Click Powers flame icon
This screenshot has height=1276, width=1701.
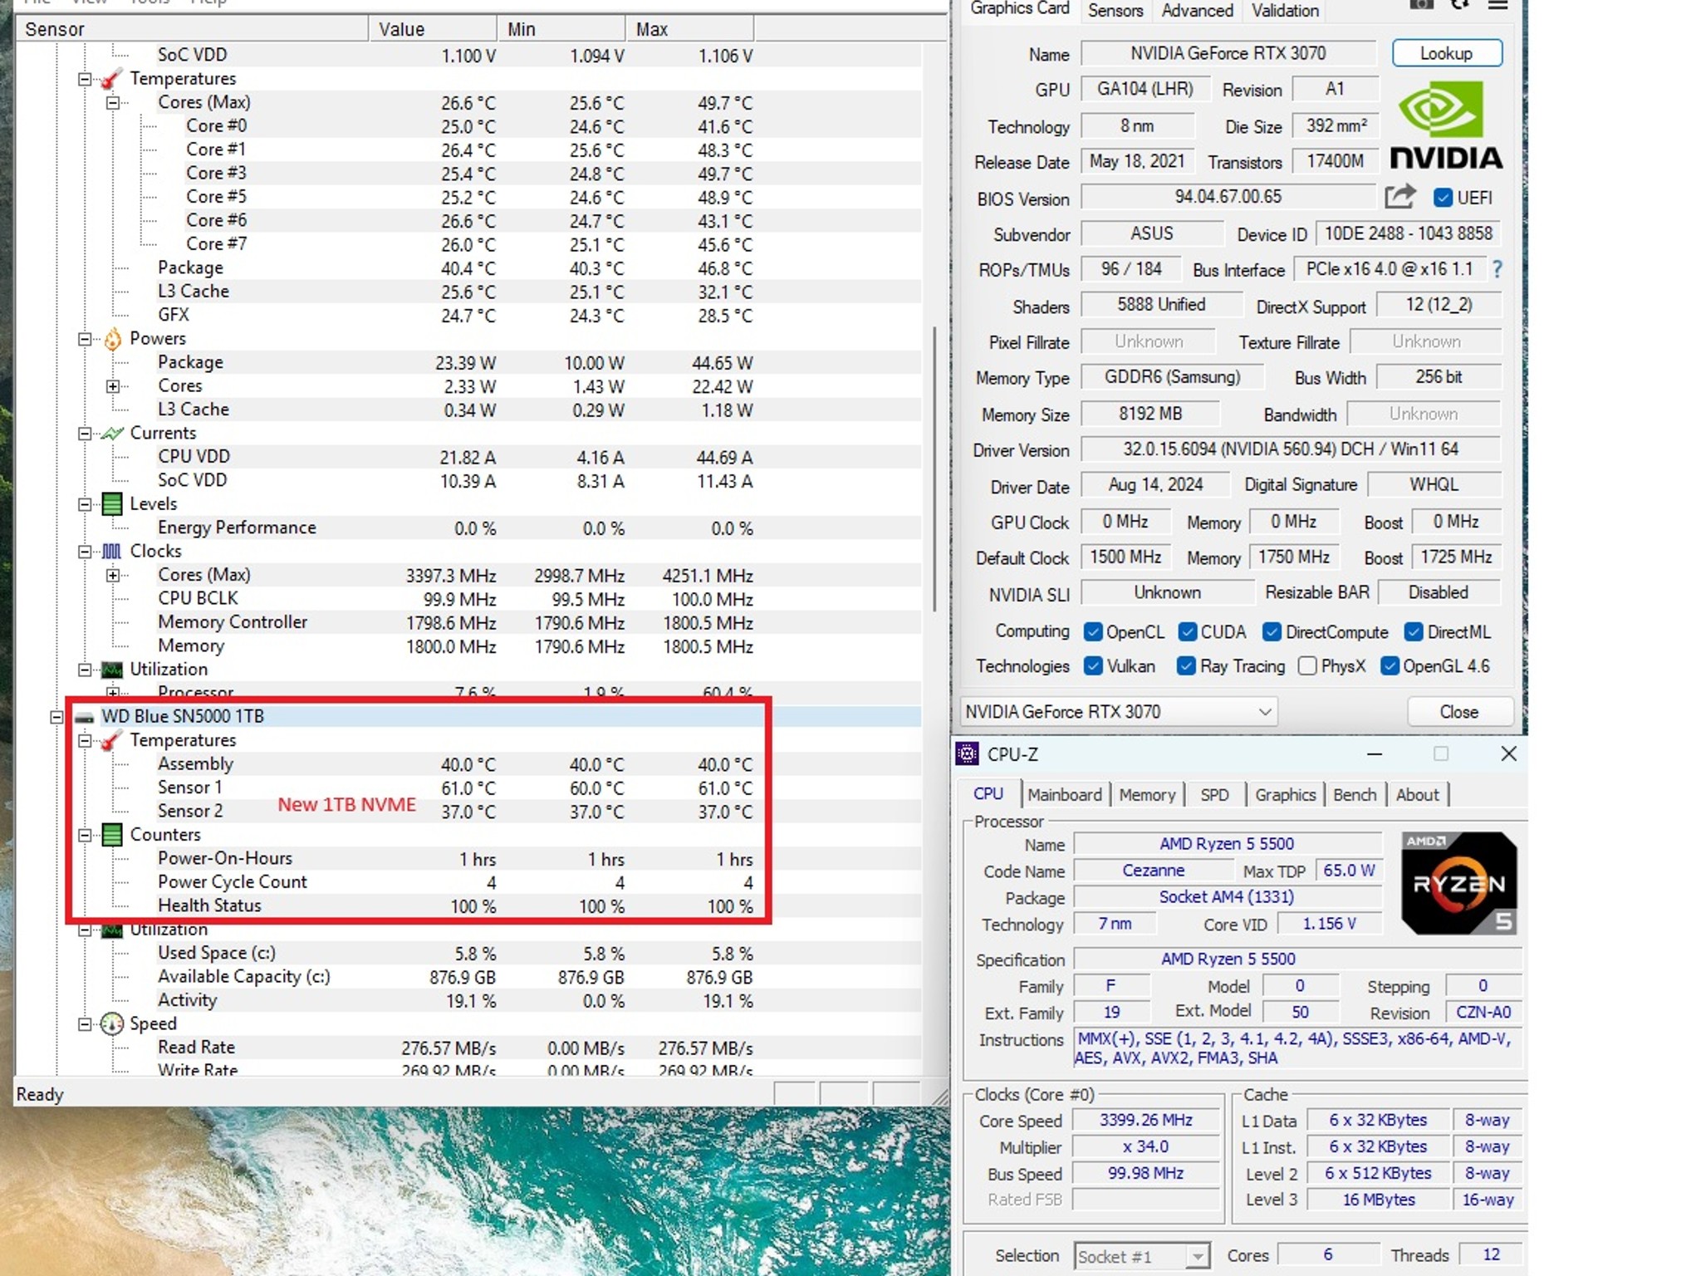(112, 339)
